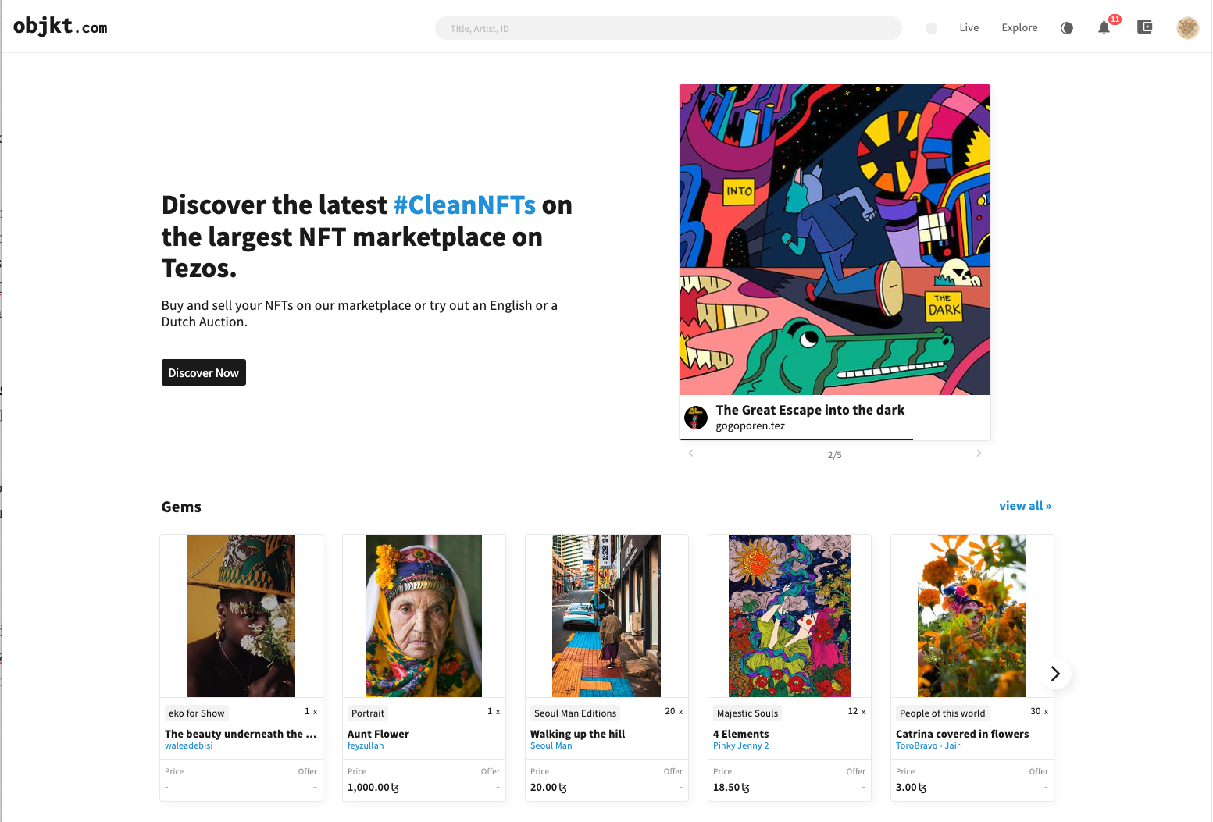Toggle dark mode with the moon icon
This screenshot has height=822, width=1213.
click(x=1067, y=28)
